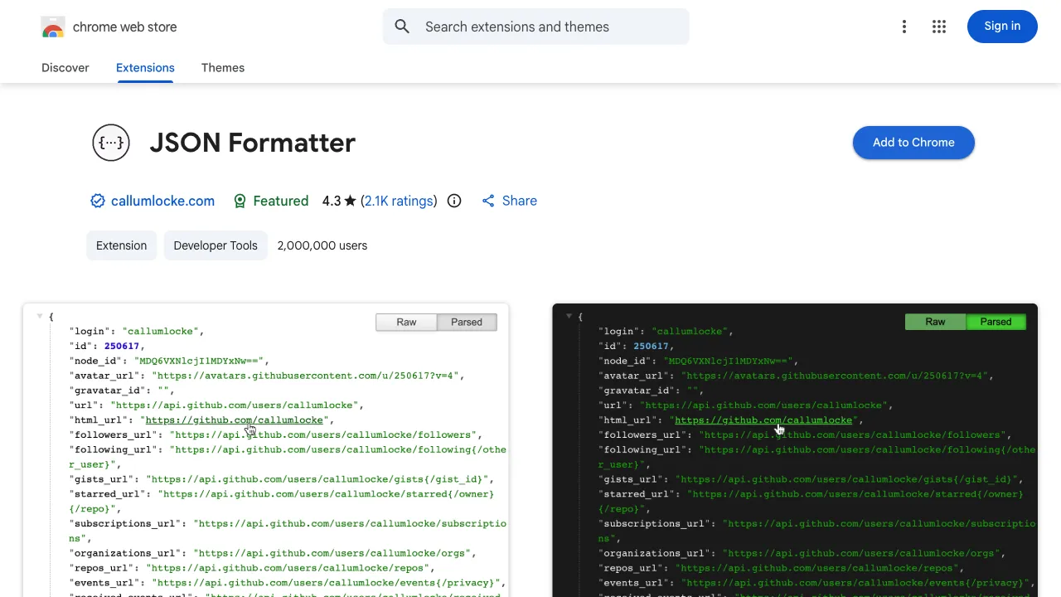Click Raw toggle in dark screenshot

(935, 322)
